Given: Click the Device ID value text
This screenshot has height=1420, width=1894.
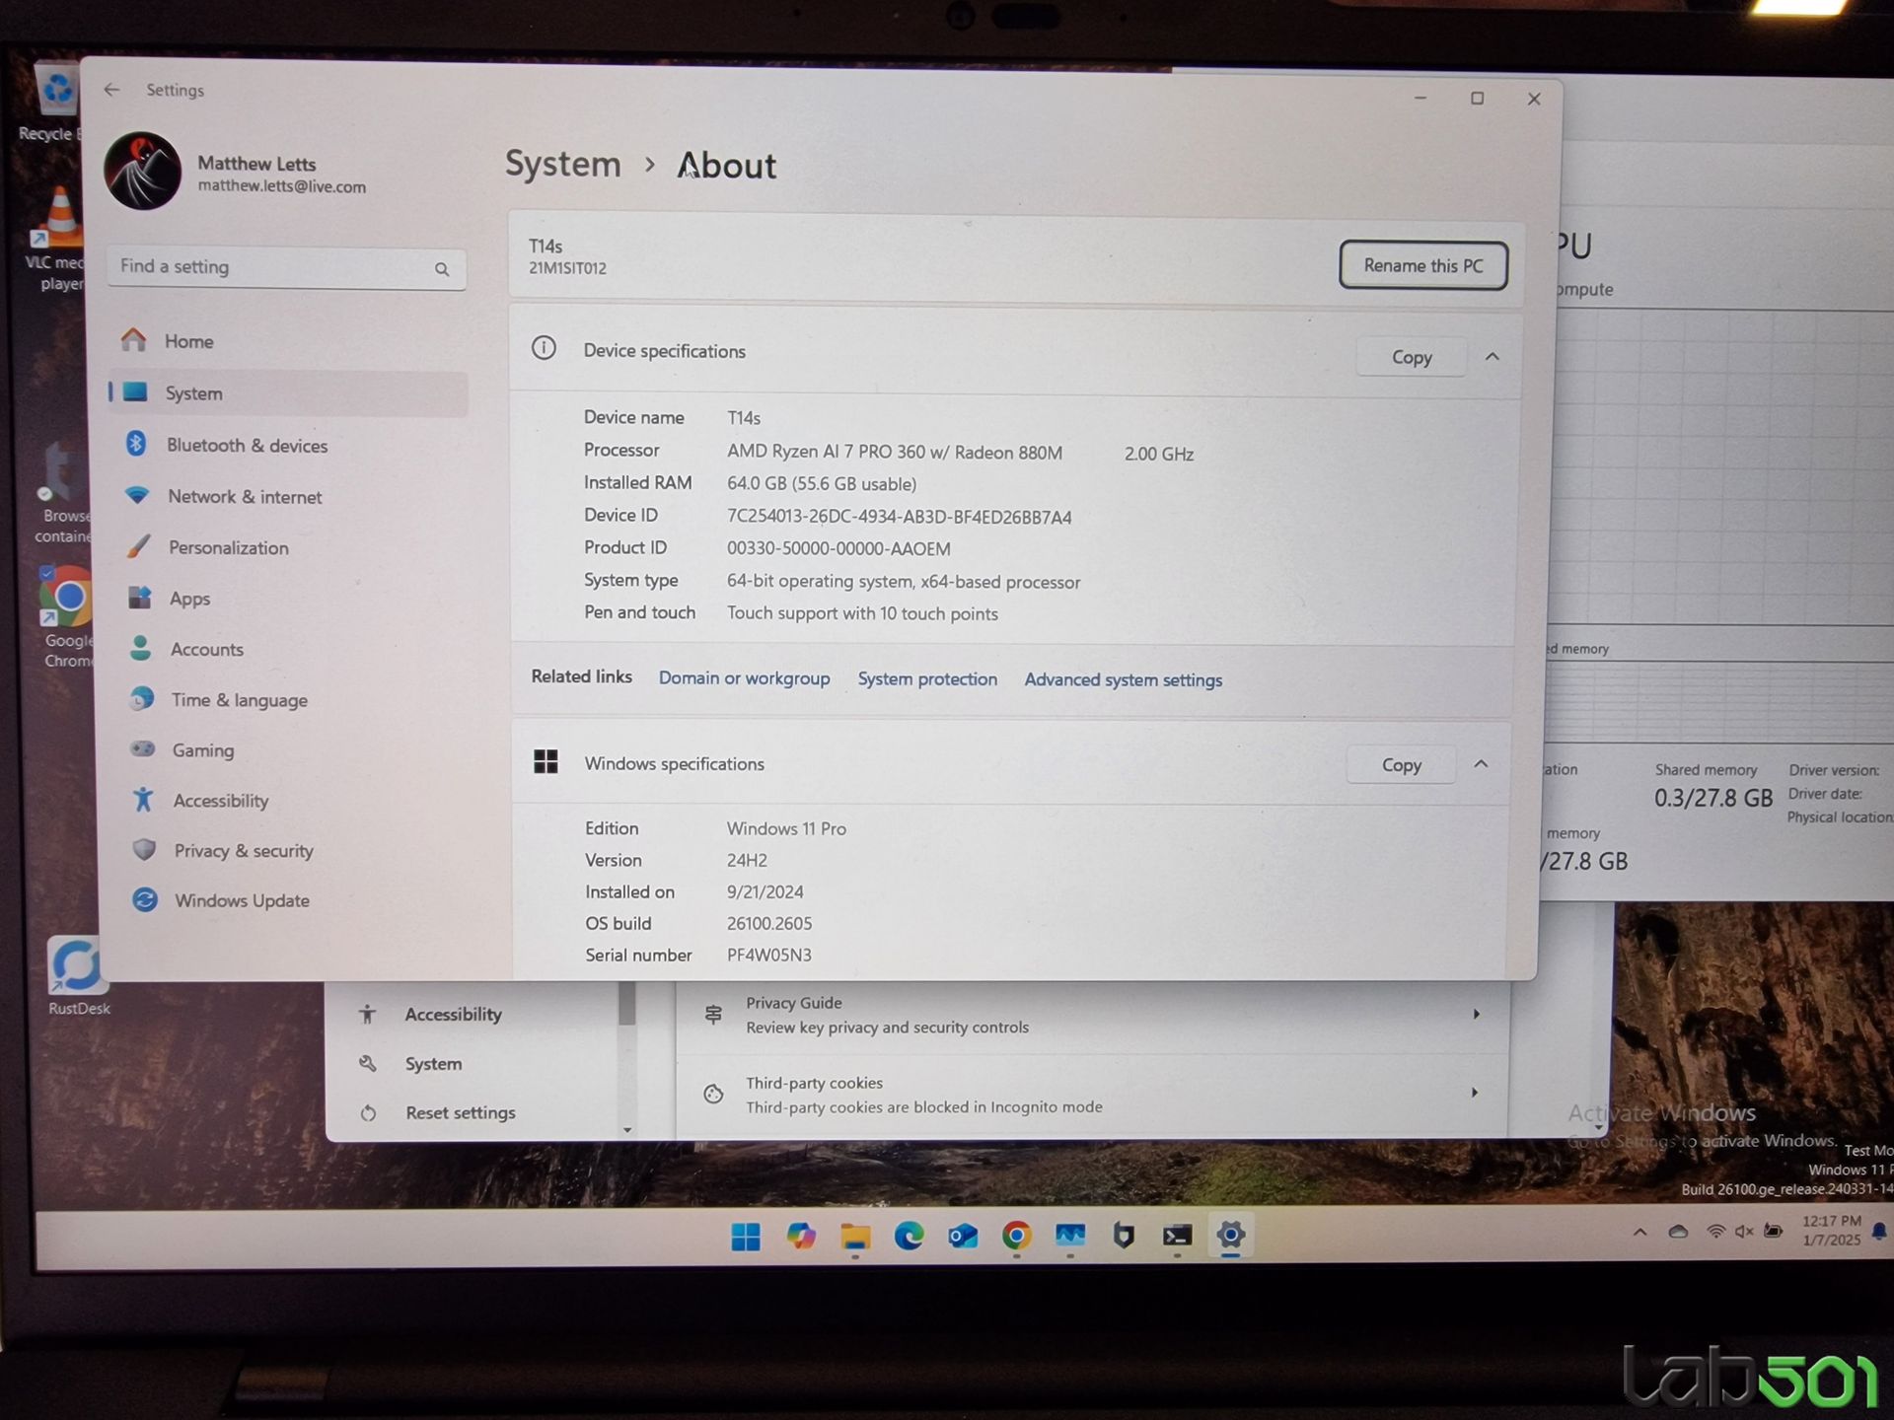Looking at the screenshot, I should [x=899, y=517].
